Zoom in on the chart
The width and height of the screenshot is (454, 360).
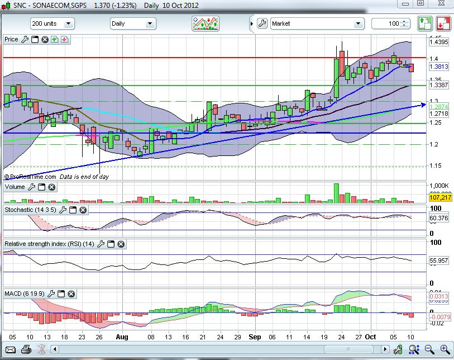click(x=445, y=349)
